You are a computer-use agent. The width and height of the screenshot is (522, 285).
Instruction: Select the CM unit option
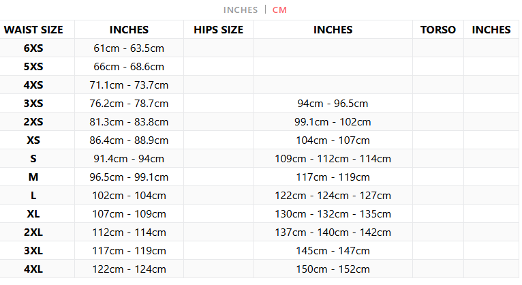click(x=279, y=10)
